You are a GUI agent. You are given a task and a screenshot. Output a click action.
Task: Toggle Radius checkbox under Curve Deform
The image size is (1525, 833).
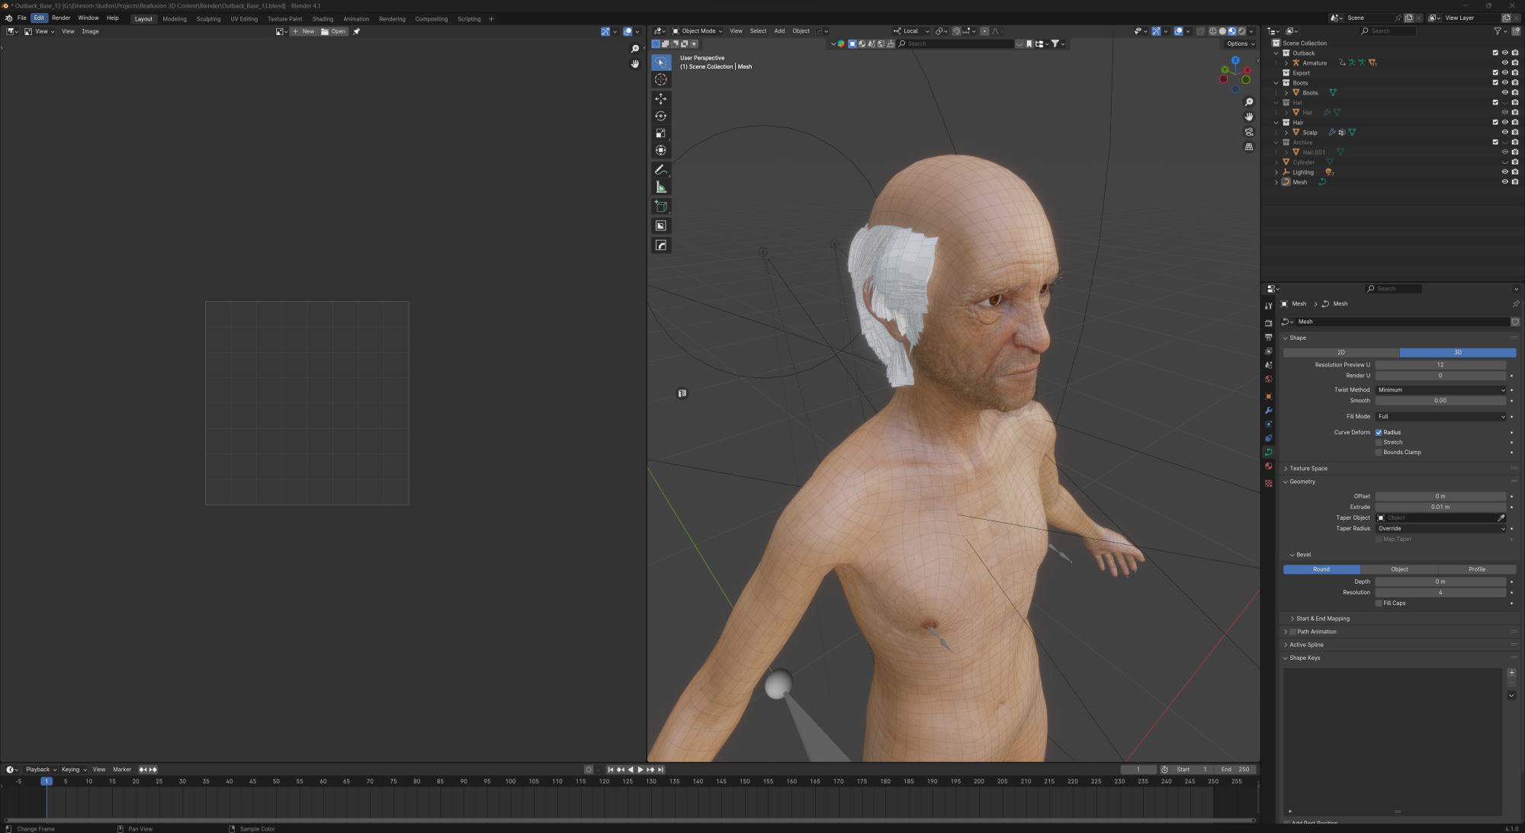(1379, 432)
